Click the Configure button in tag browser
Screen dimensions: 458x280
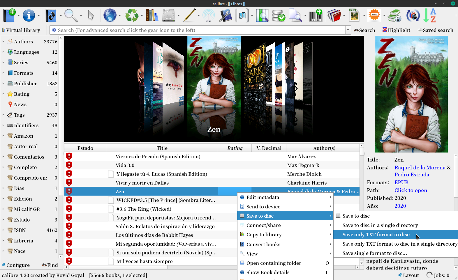[16, 265]
